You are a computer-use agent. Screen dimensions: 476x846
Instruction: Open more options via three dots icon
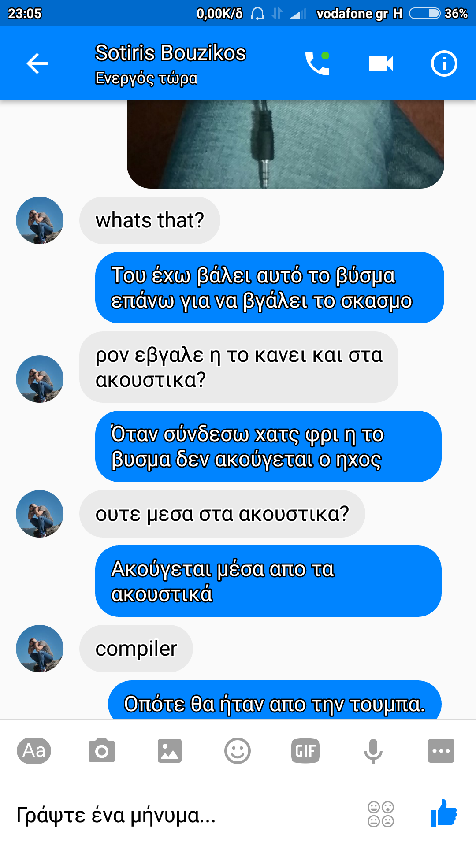[x=441, y=750]
